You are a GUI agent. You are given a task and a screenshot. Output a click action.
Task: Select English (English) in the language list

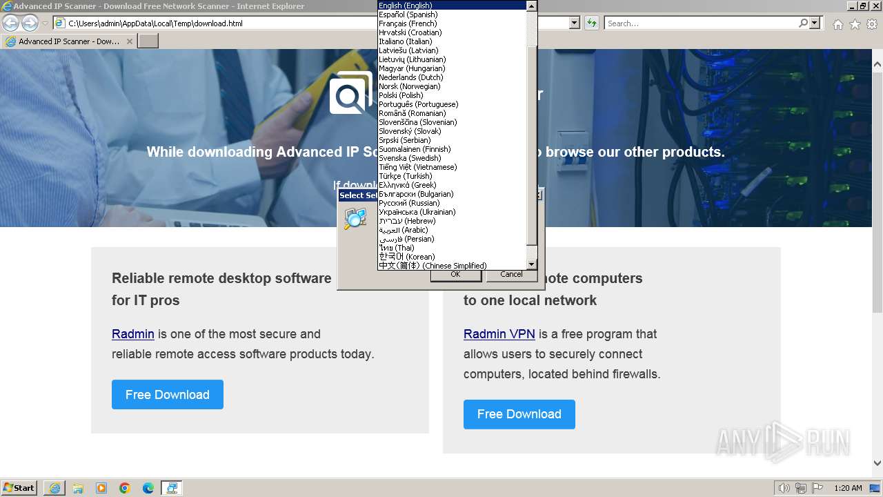452,6
